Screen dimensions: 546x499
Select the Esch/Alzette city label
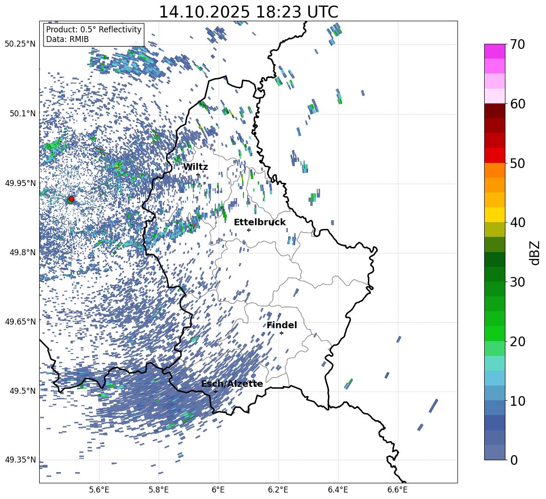click(x=232, y=384)
